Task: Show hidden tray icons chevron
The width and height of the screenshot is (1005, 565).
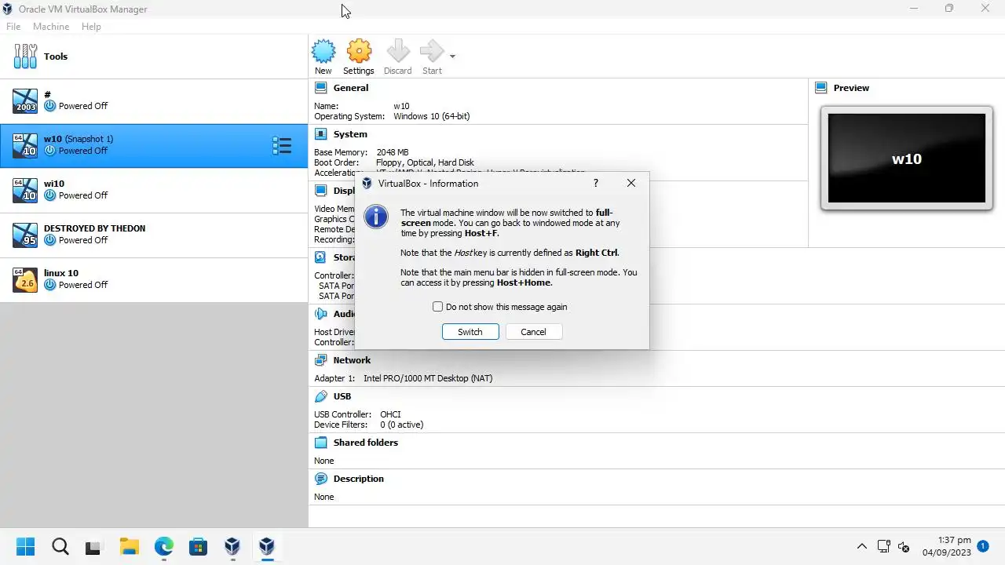Action: (x=861, y=546)
